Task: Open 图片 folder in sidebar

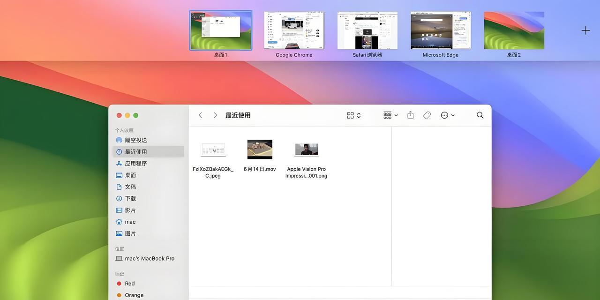Action: click(148, 233)
